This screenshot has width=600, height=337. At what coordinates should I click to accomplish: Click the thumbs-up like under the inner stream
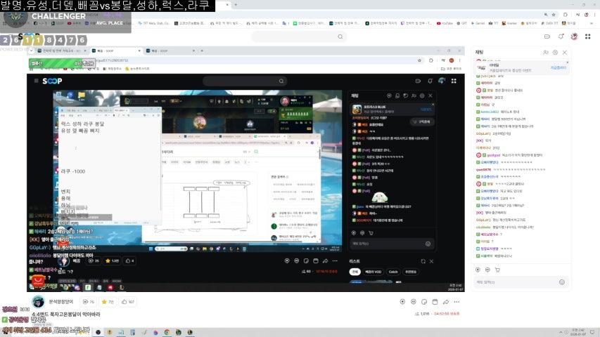click(x=130, y=261)
